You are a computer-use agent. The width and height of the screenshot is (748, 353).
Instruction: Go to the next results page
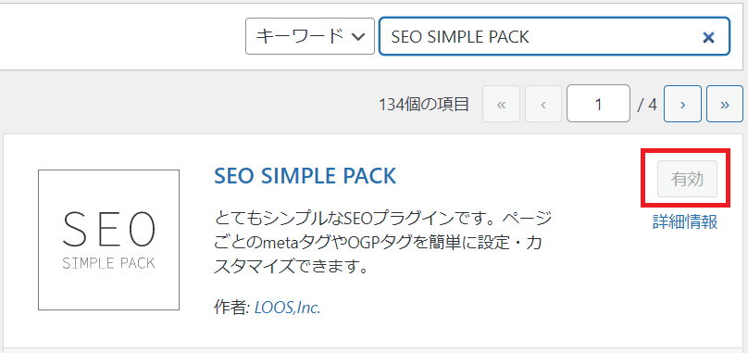682,104
